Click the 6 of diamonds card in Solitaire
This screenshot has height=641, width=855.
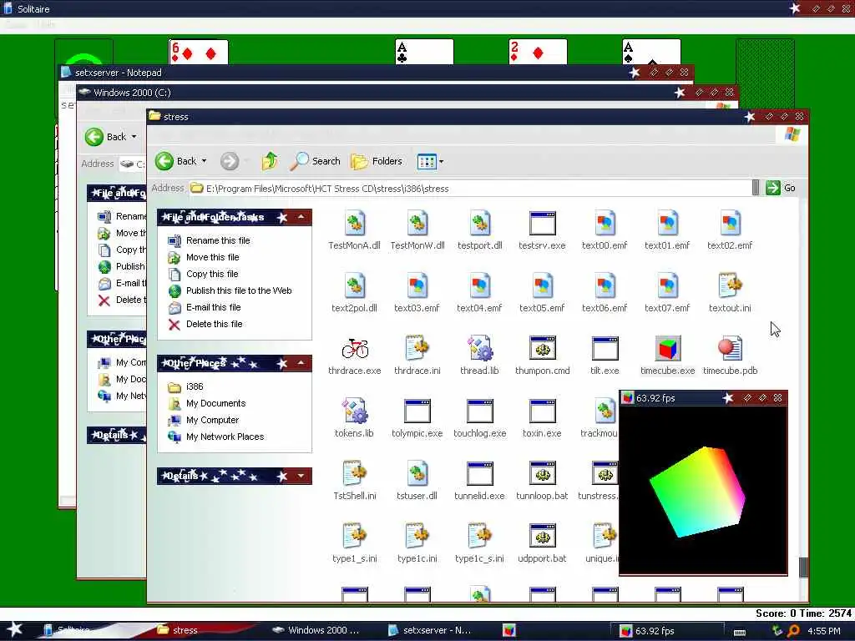pos(199,53)
